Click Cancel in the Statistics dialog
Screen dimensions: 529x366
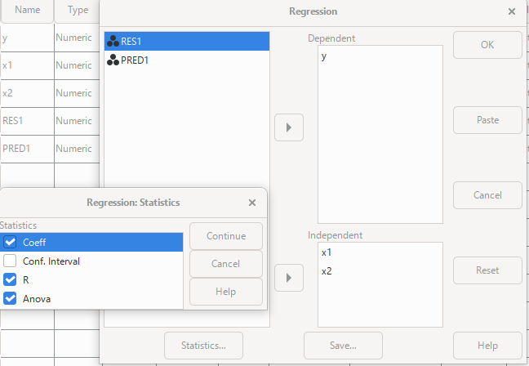coord(226,264)
